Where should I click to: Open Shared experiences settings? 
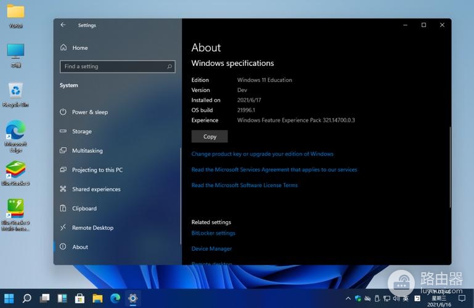[96, 189]
